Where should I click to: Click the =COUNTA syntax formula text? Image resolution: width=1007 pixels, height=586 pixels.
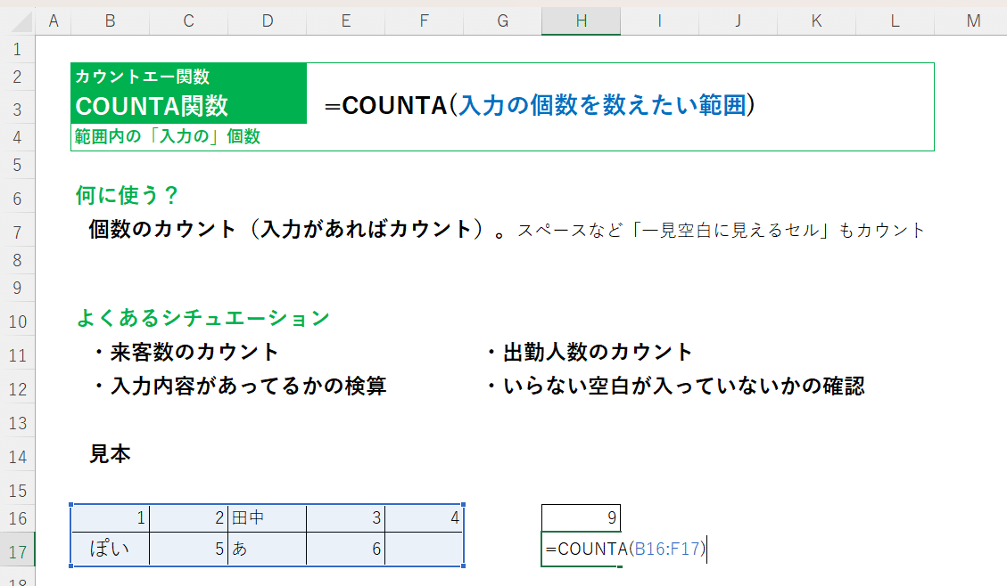(539, 105)
